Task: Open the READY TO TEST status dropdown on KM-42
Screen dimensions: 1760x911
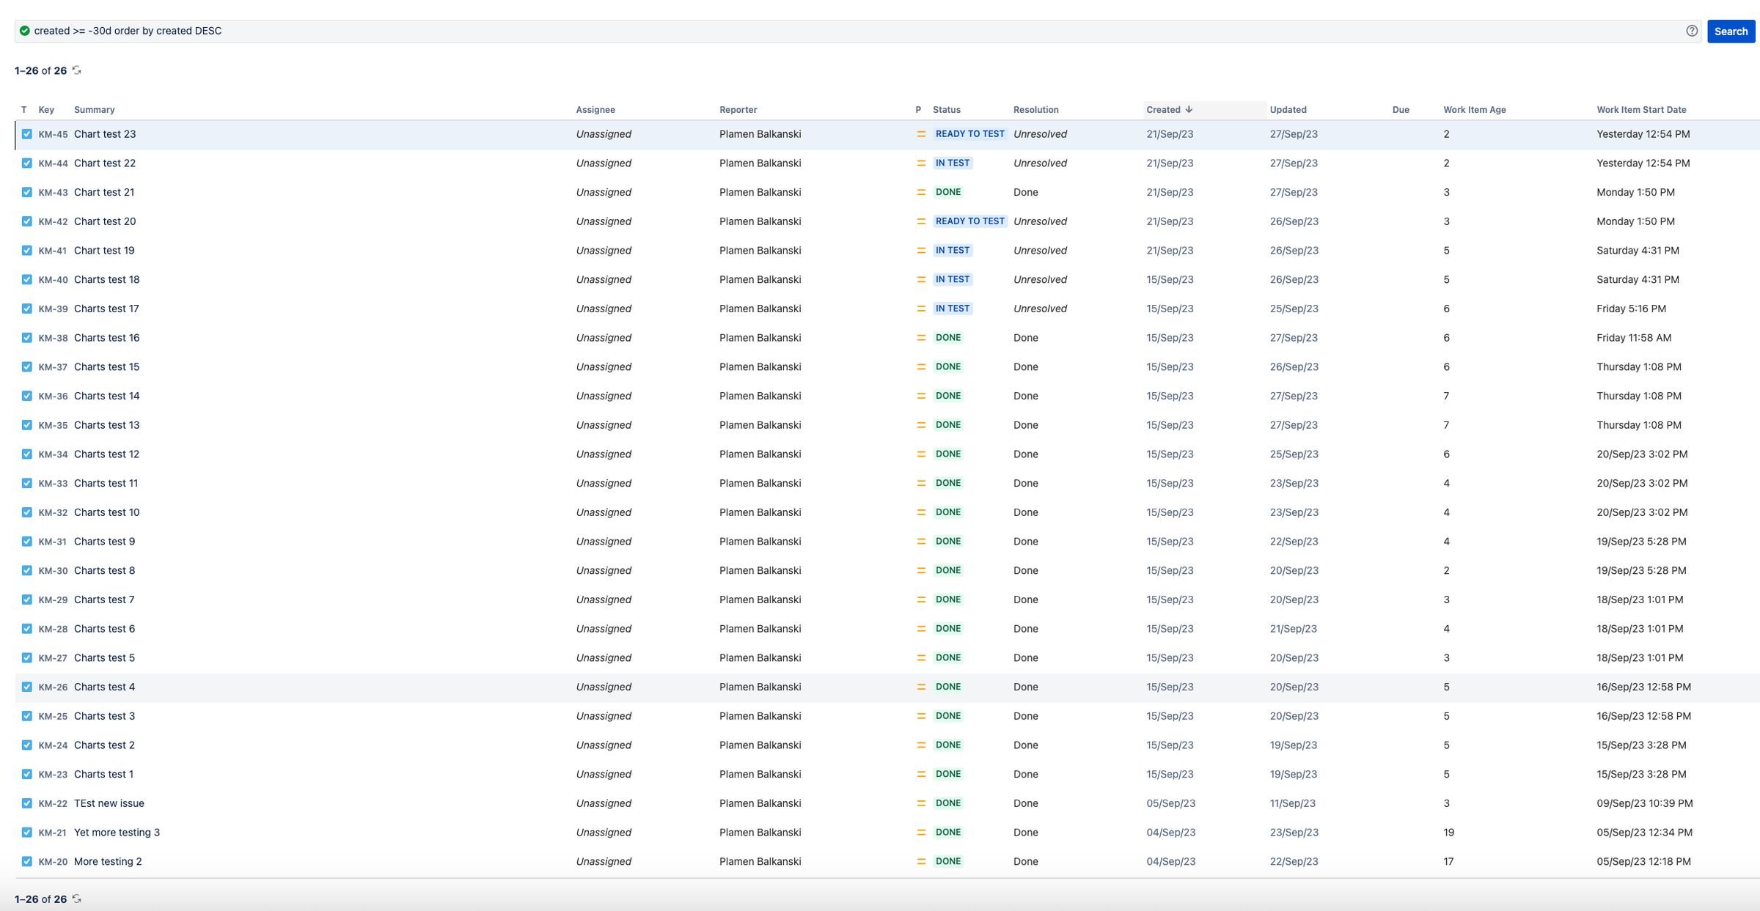Action: click(970, 221)
